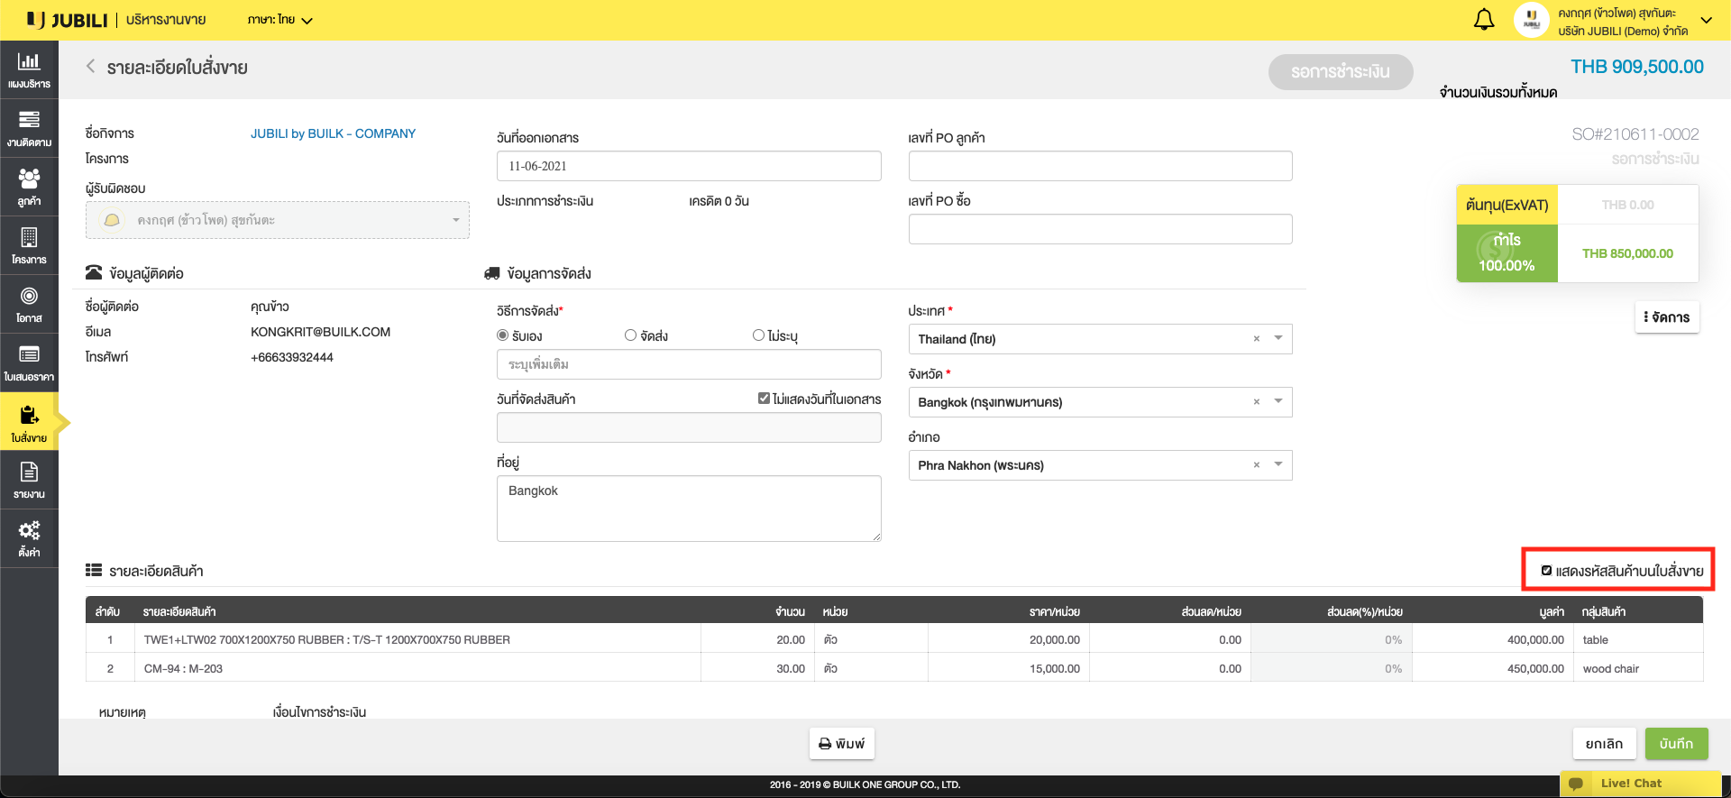
Task: Open the reports document icon in sidebar
Action: (29, 472)
